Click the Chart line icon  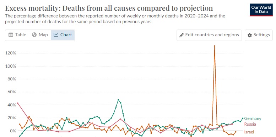56,35
